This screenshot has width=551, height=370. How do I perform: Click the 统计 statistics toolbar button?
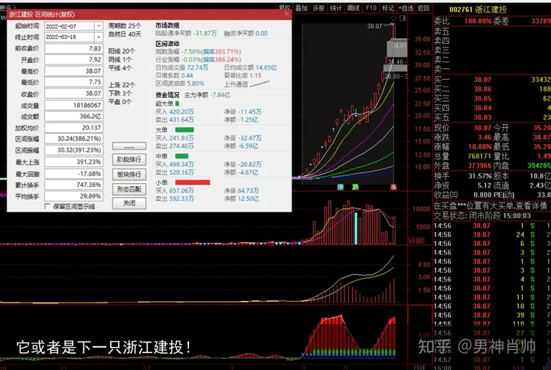pos(336,8)
